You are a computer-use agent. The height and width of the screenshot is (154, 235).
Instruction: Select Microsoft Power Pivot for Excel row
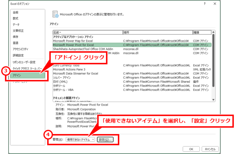pos(132,45)
